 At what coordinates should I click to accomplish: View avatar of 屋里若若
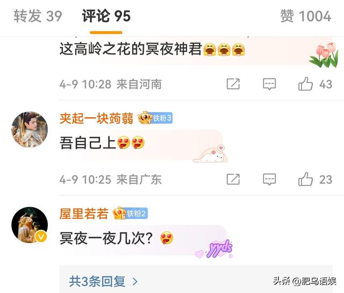(x=30, y=225)
